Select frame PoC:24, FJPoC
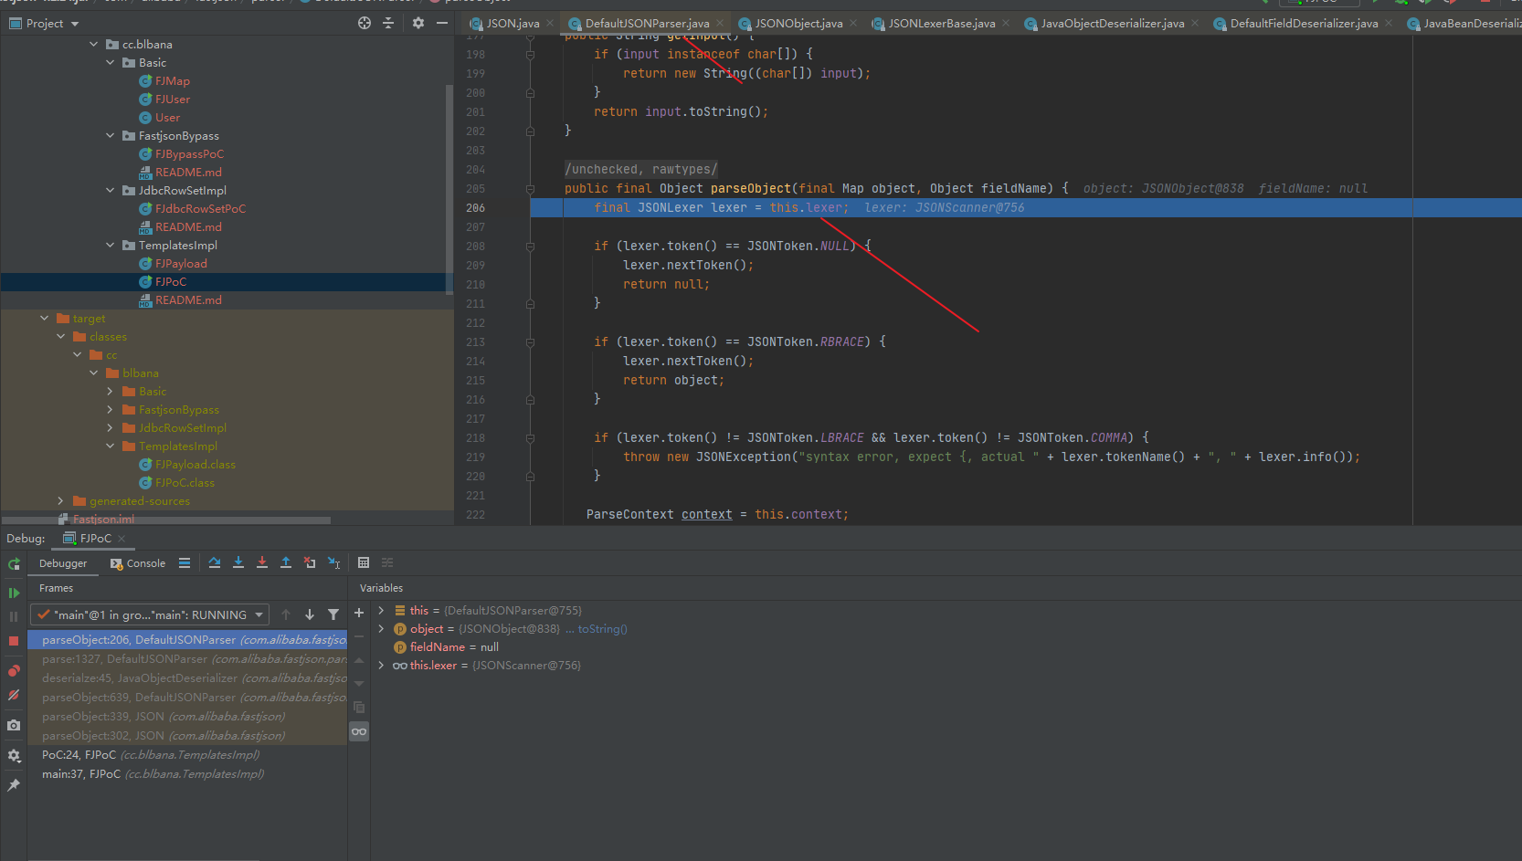This screenshot has width=1522, height=861. (x=187, y=754)
